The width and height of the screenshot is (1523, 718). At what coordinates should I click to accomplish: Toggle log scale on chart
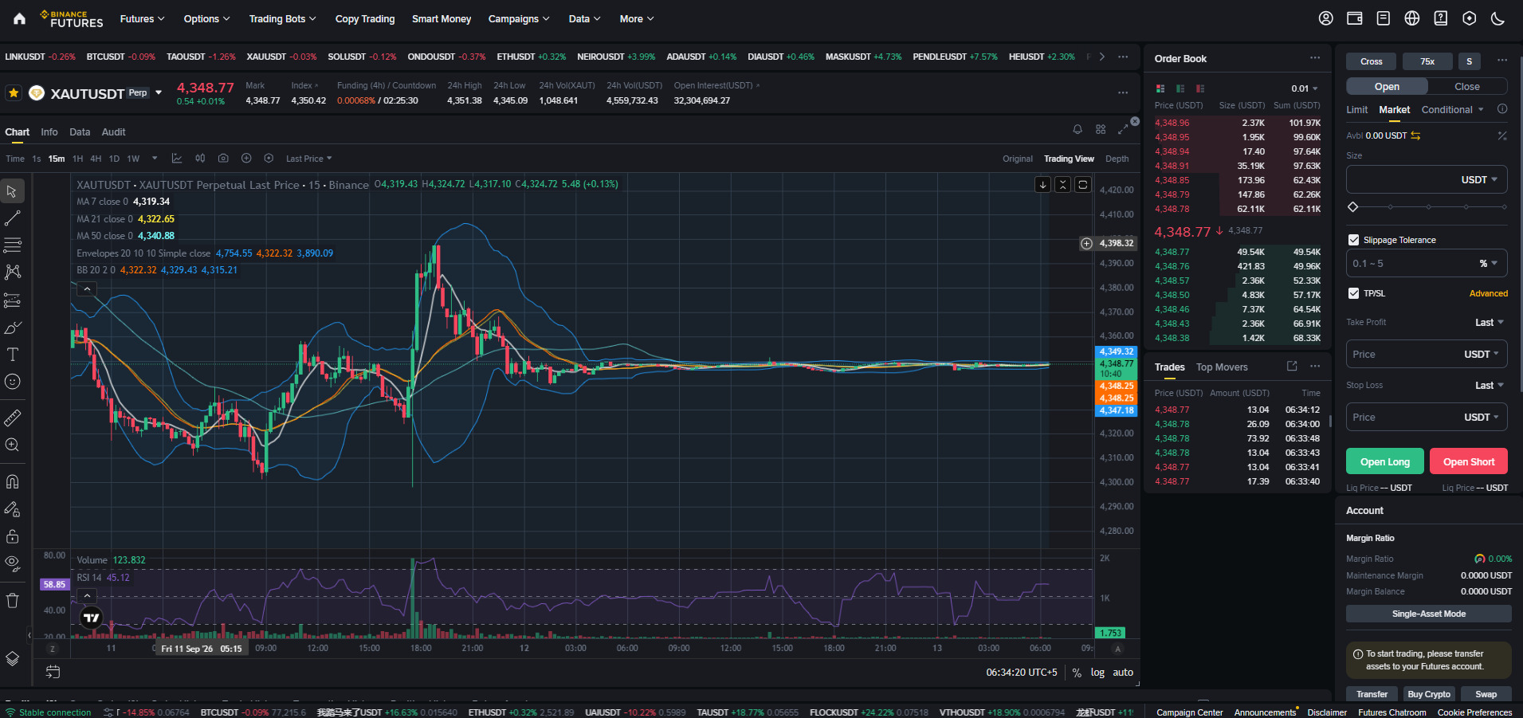(x=1097, y=673)
